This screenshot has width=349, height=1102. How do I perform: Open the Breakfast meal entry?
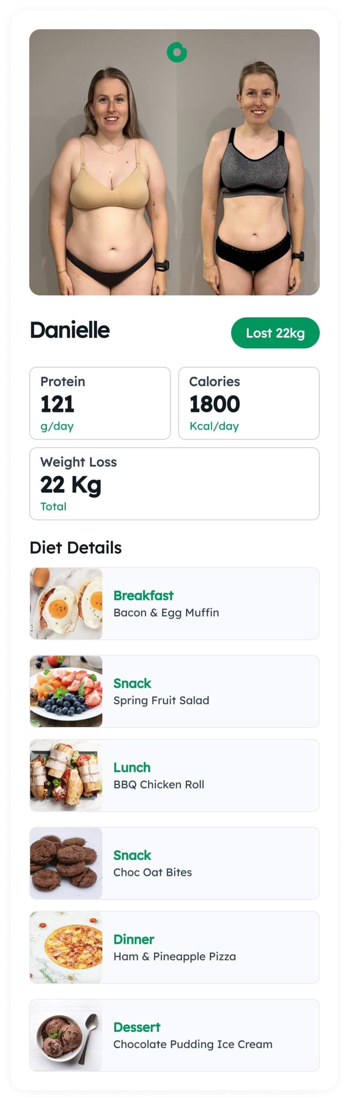click(174, 604)
